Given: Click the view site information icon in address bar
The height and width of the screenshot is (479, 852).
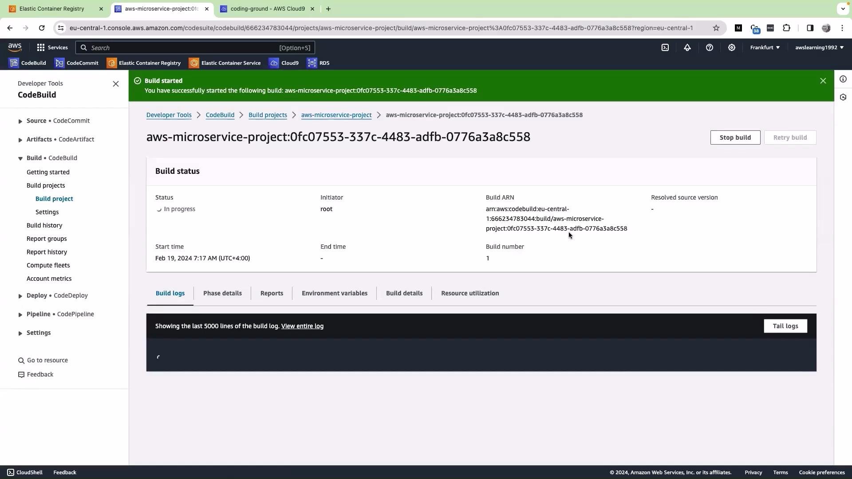Looking at the screenshot, I should click(61, 28).
